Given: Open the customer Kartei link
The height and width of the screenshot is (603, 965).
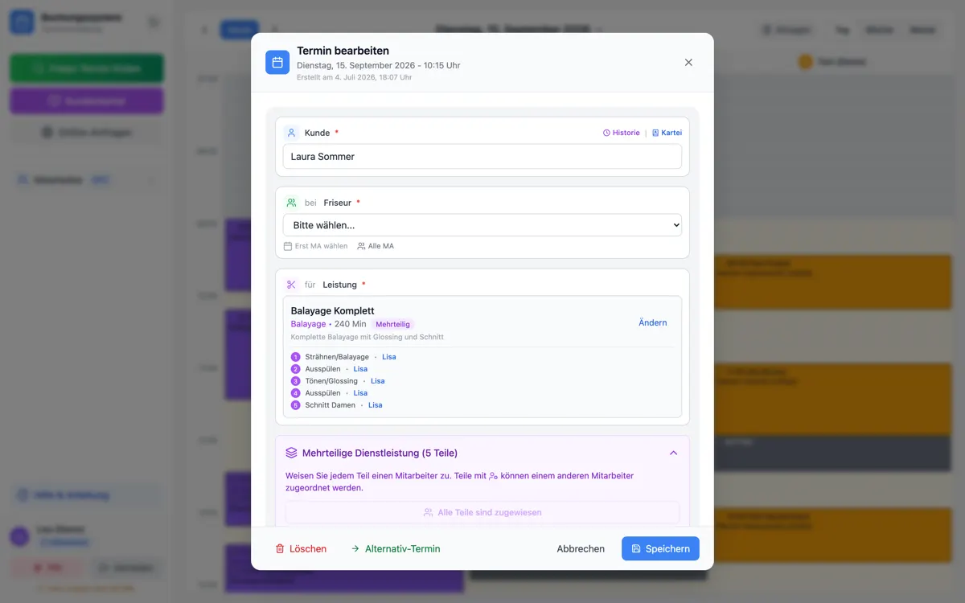Looking at the screenshot, I should click(667, 133).
